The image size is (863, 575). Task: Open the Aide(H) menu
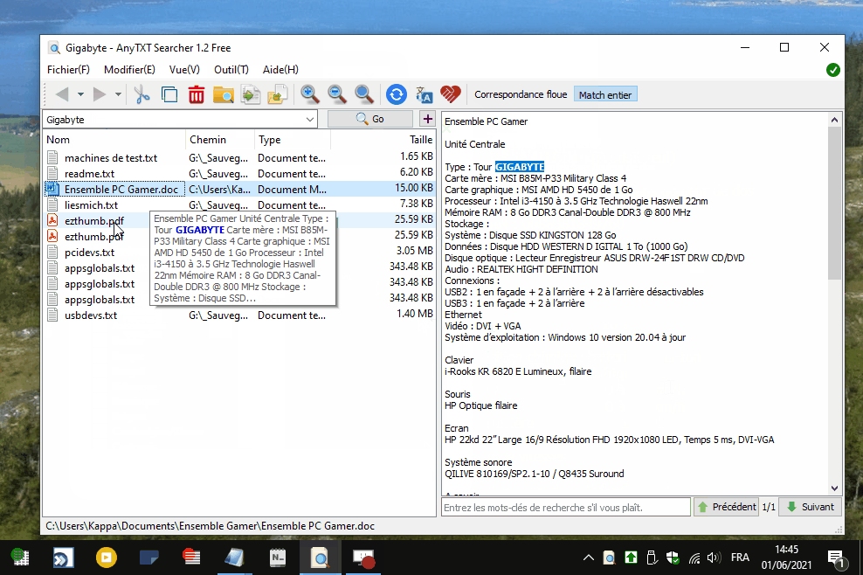(280, 70)
